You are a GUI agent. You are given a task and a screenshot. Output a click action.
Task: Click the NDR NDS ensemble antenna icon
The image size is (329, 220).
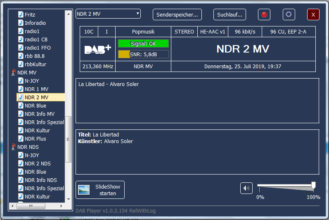(x=13, y=147)
